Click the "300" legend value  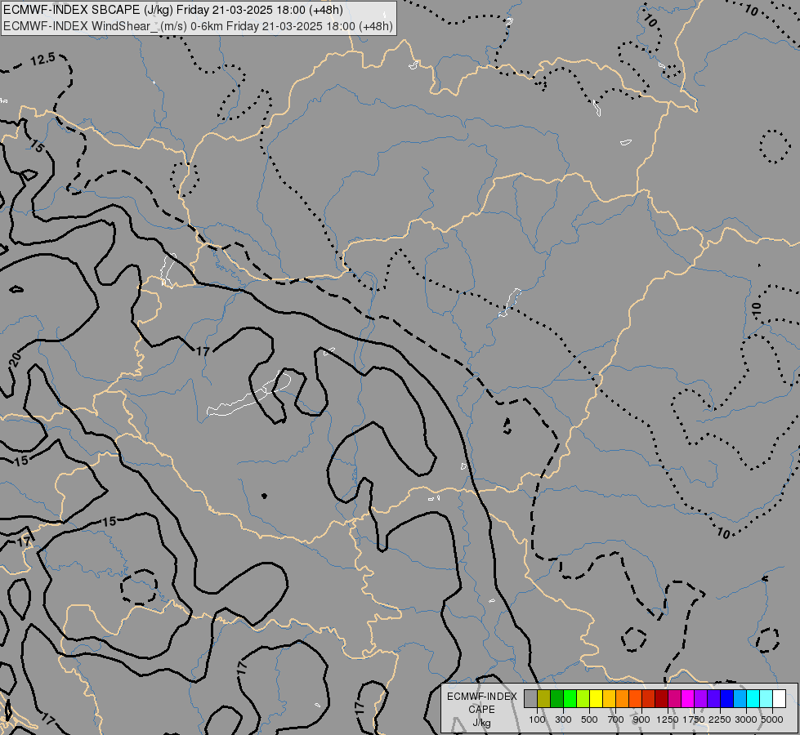click(563, 719)
